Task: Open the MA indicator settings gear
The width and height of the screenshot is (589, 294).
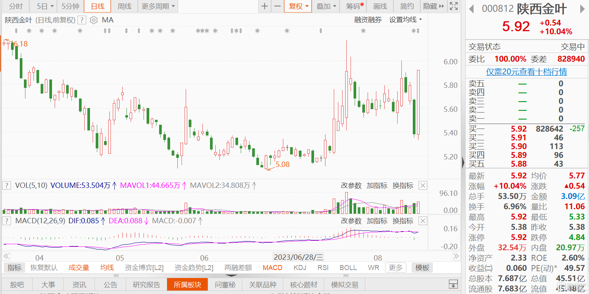Action: (x=93, y=20)
